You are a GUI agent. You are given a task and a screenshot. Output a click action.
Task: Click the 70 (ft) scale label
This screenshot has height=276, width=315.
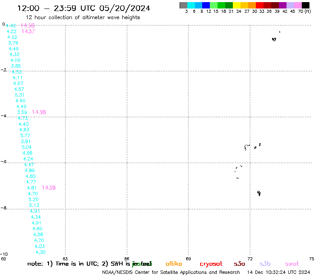click(304, 11)
